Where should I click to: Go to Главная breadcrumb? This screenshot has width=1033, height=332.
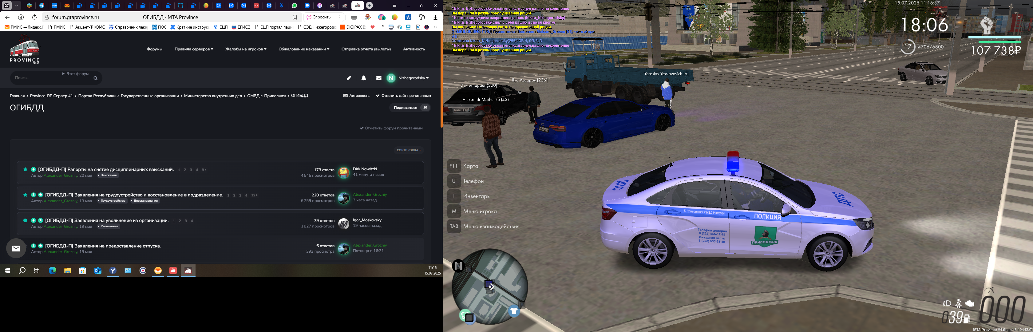coord(17,95)
